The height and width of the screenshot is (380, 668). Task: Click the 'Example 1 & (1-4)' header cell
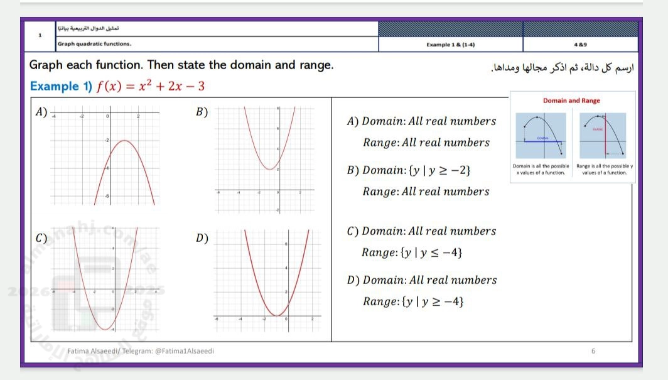click(450, 45)
